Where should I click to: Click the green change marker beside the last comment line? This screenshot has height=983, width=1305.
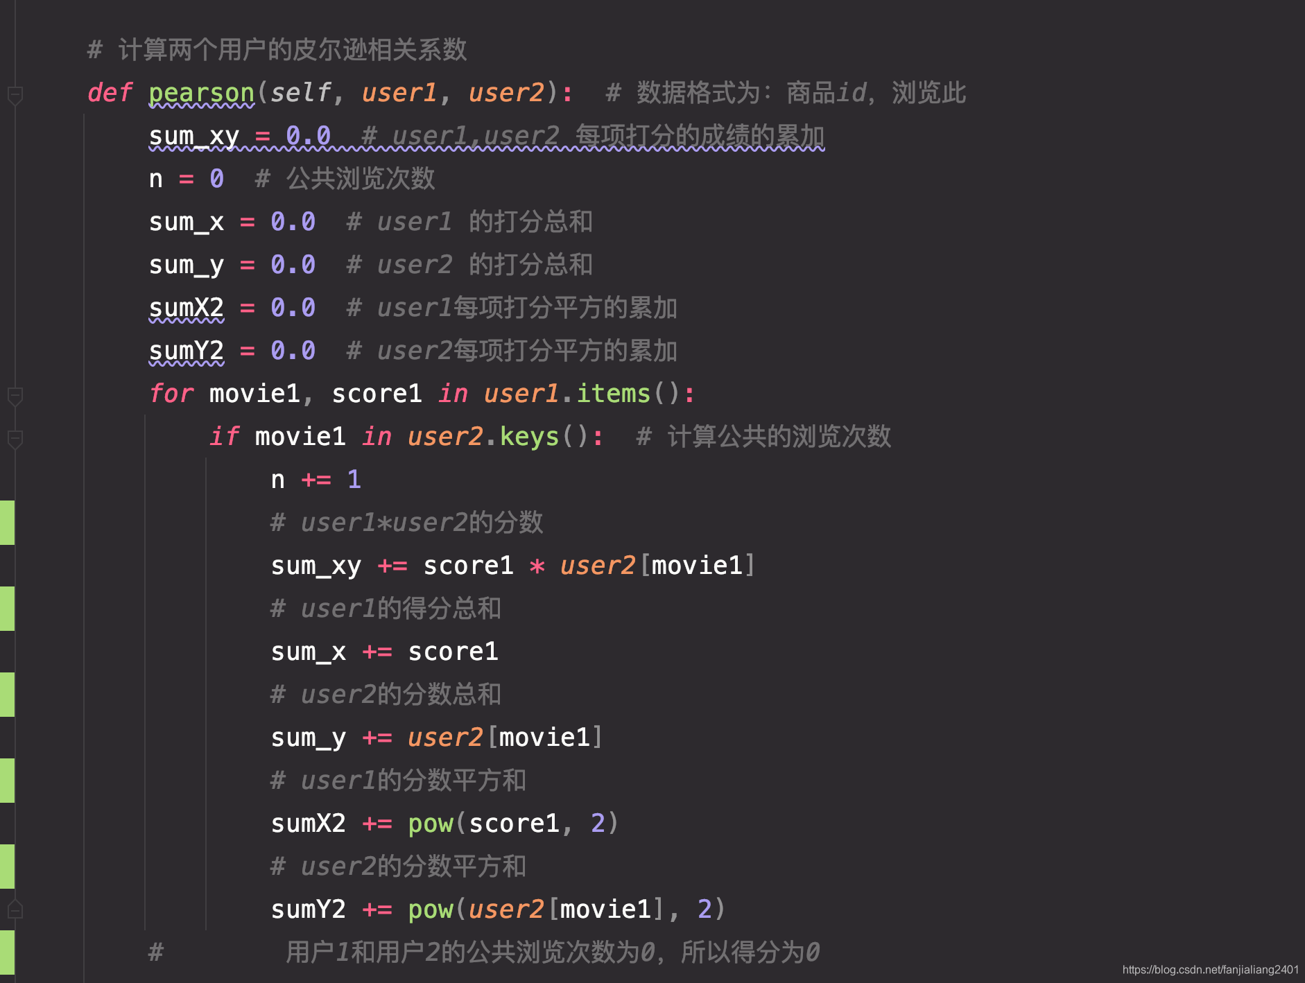(7, 952)
